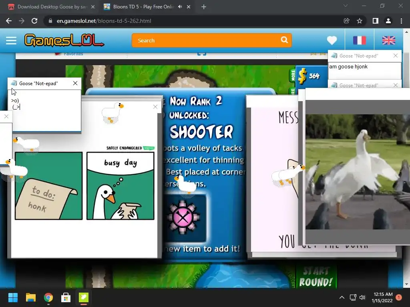Click the goose walking over the Shooter text
Viewport: 410px width, 307px height.
185,185
